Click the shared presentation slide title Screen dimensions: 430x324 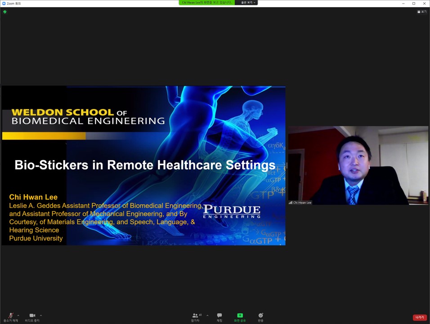144,165
